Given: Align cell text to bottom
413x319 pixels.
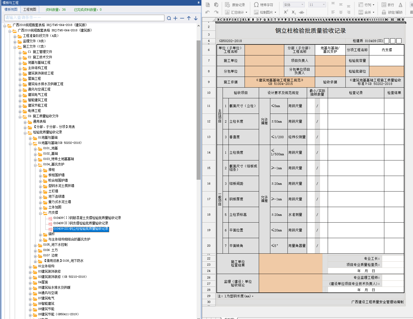Looking at the screenshot, I should click(349, 6).
